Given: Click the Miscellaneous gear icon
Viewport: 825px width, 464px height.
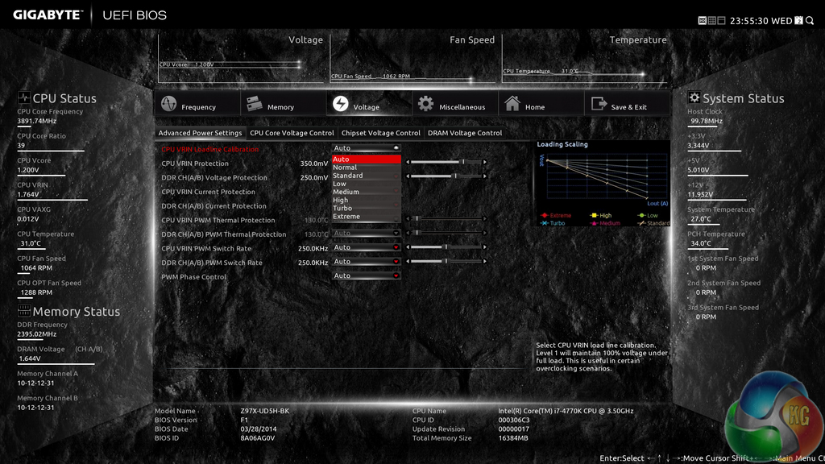Looking at the screenshot, I should pyautogui.click(x=425, y=105).
